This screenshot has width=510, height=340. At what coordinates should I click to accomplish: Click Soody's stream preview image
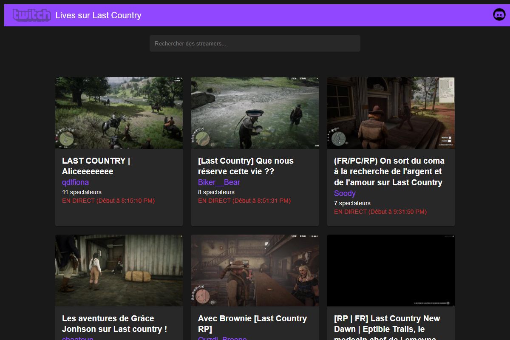[391, 113]
